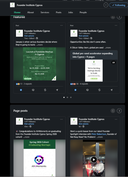Repost the Global pre-seed accelerator post
This screenshot has height=177, width=128.
[99, 90]
